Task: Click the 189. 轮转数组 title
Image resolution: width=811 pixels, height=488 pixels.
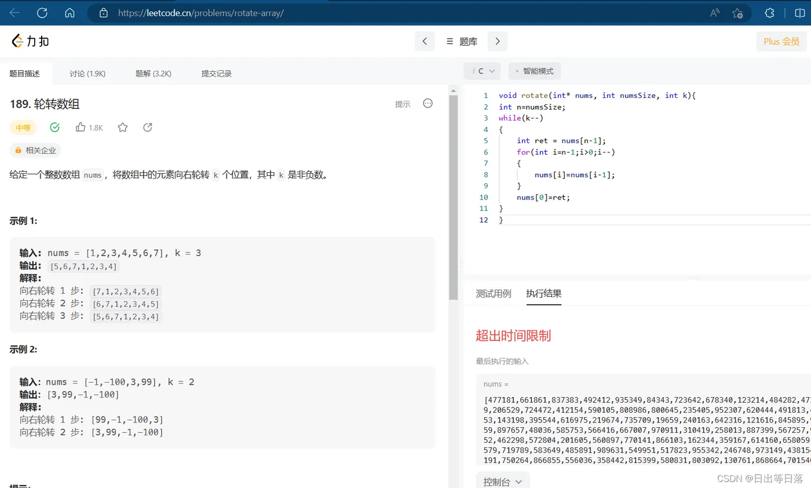Action: (x=45, y=104)
